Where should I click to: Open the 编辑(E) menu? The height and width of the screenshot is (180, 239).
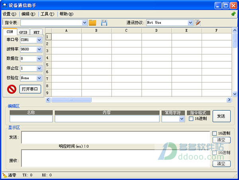[x=28, y=14]
